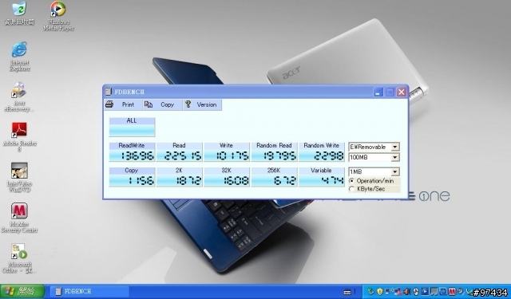Select the Operation/min radio button
Viewport: 511px width, 299px height.
(351, 181)
